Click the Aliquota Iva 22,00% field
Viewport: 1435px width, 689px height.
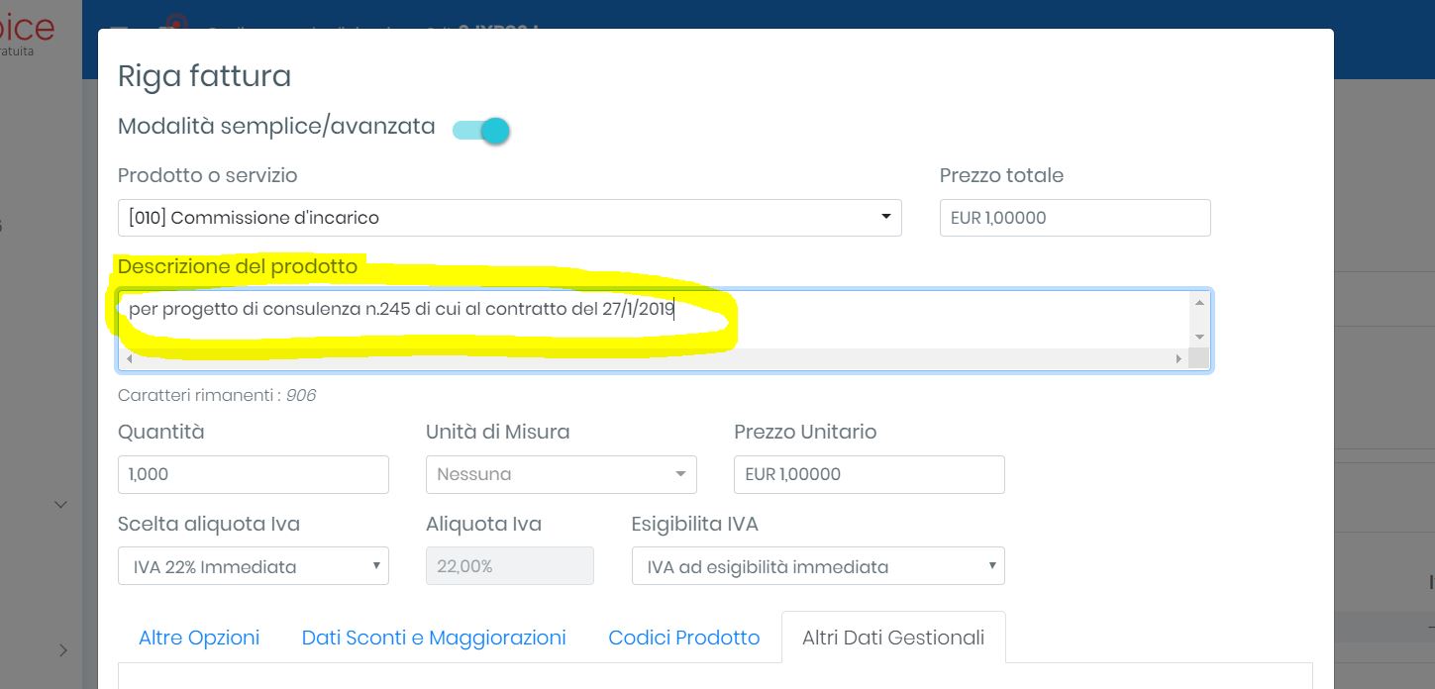[x=510, y=566]
